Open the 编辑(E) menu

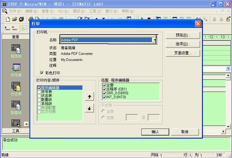(x=31, y=11)
